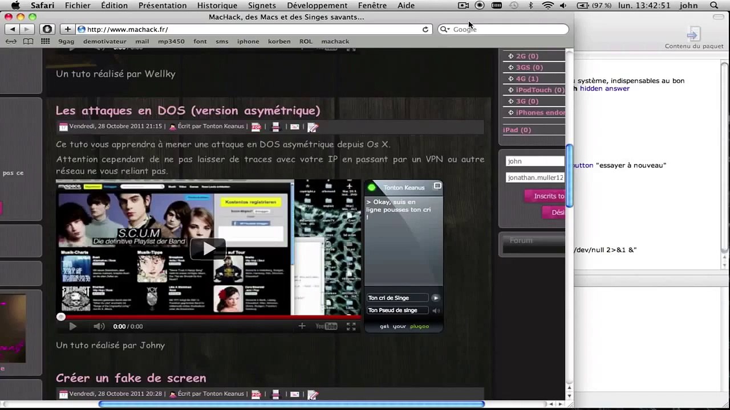Open the Bluetooth menu bar icon
Viewport: 730px width, 410px height.
[x=530, y=6]
